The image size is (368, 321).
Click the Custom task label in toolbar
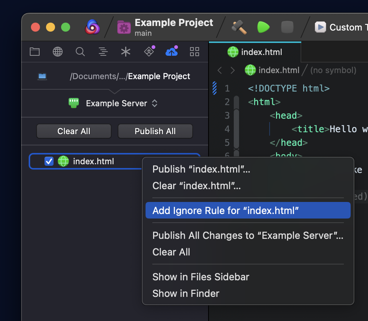point(348,28)
